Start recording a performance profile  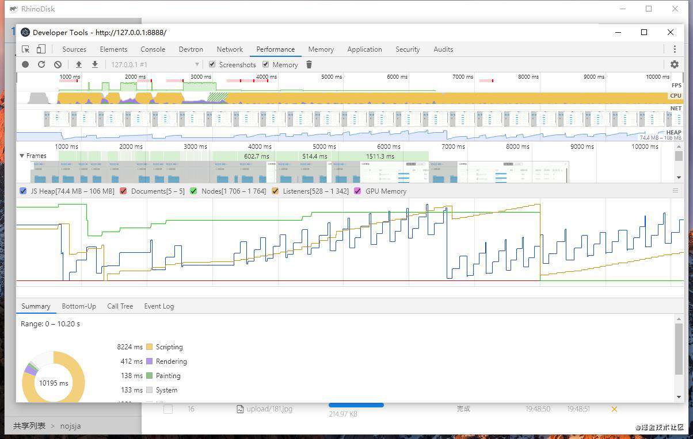25,64
